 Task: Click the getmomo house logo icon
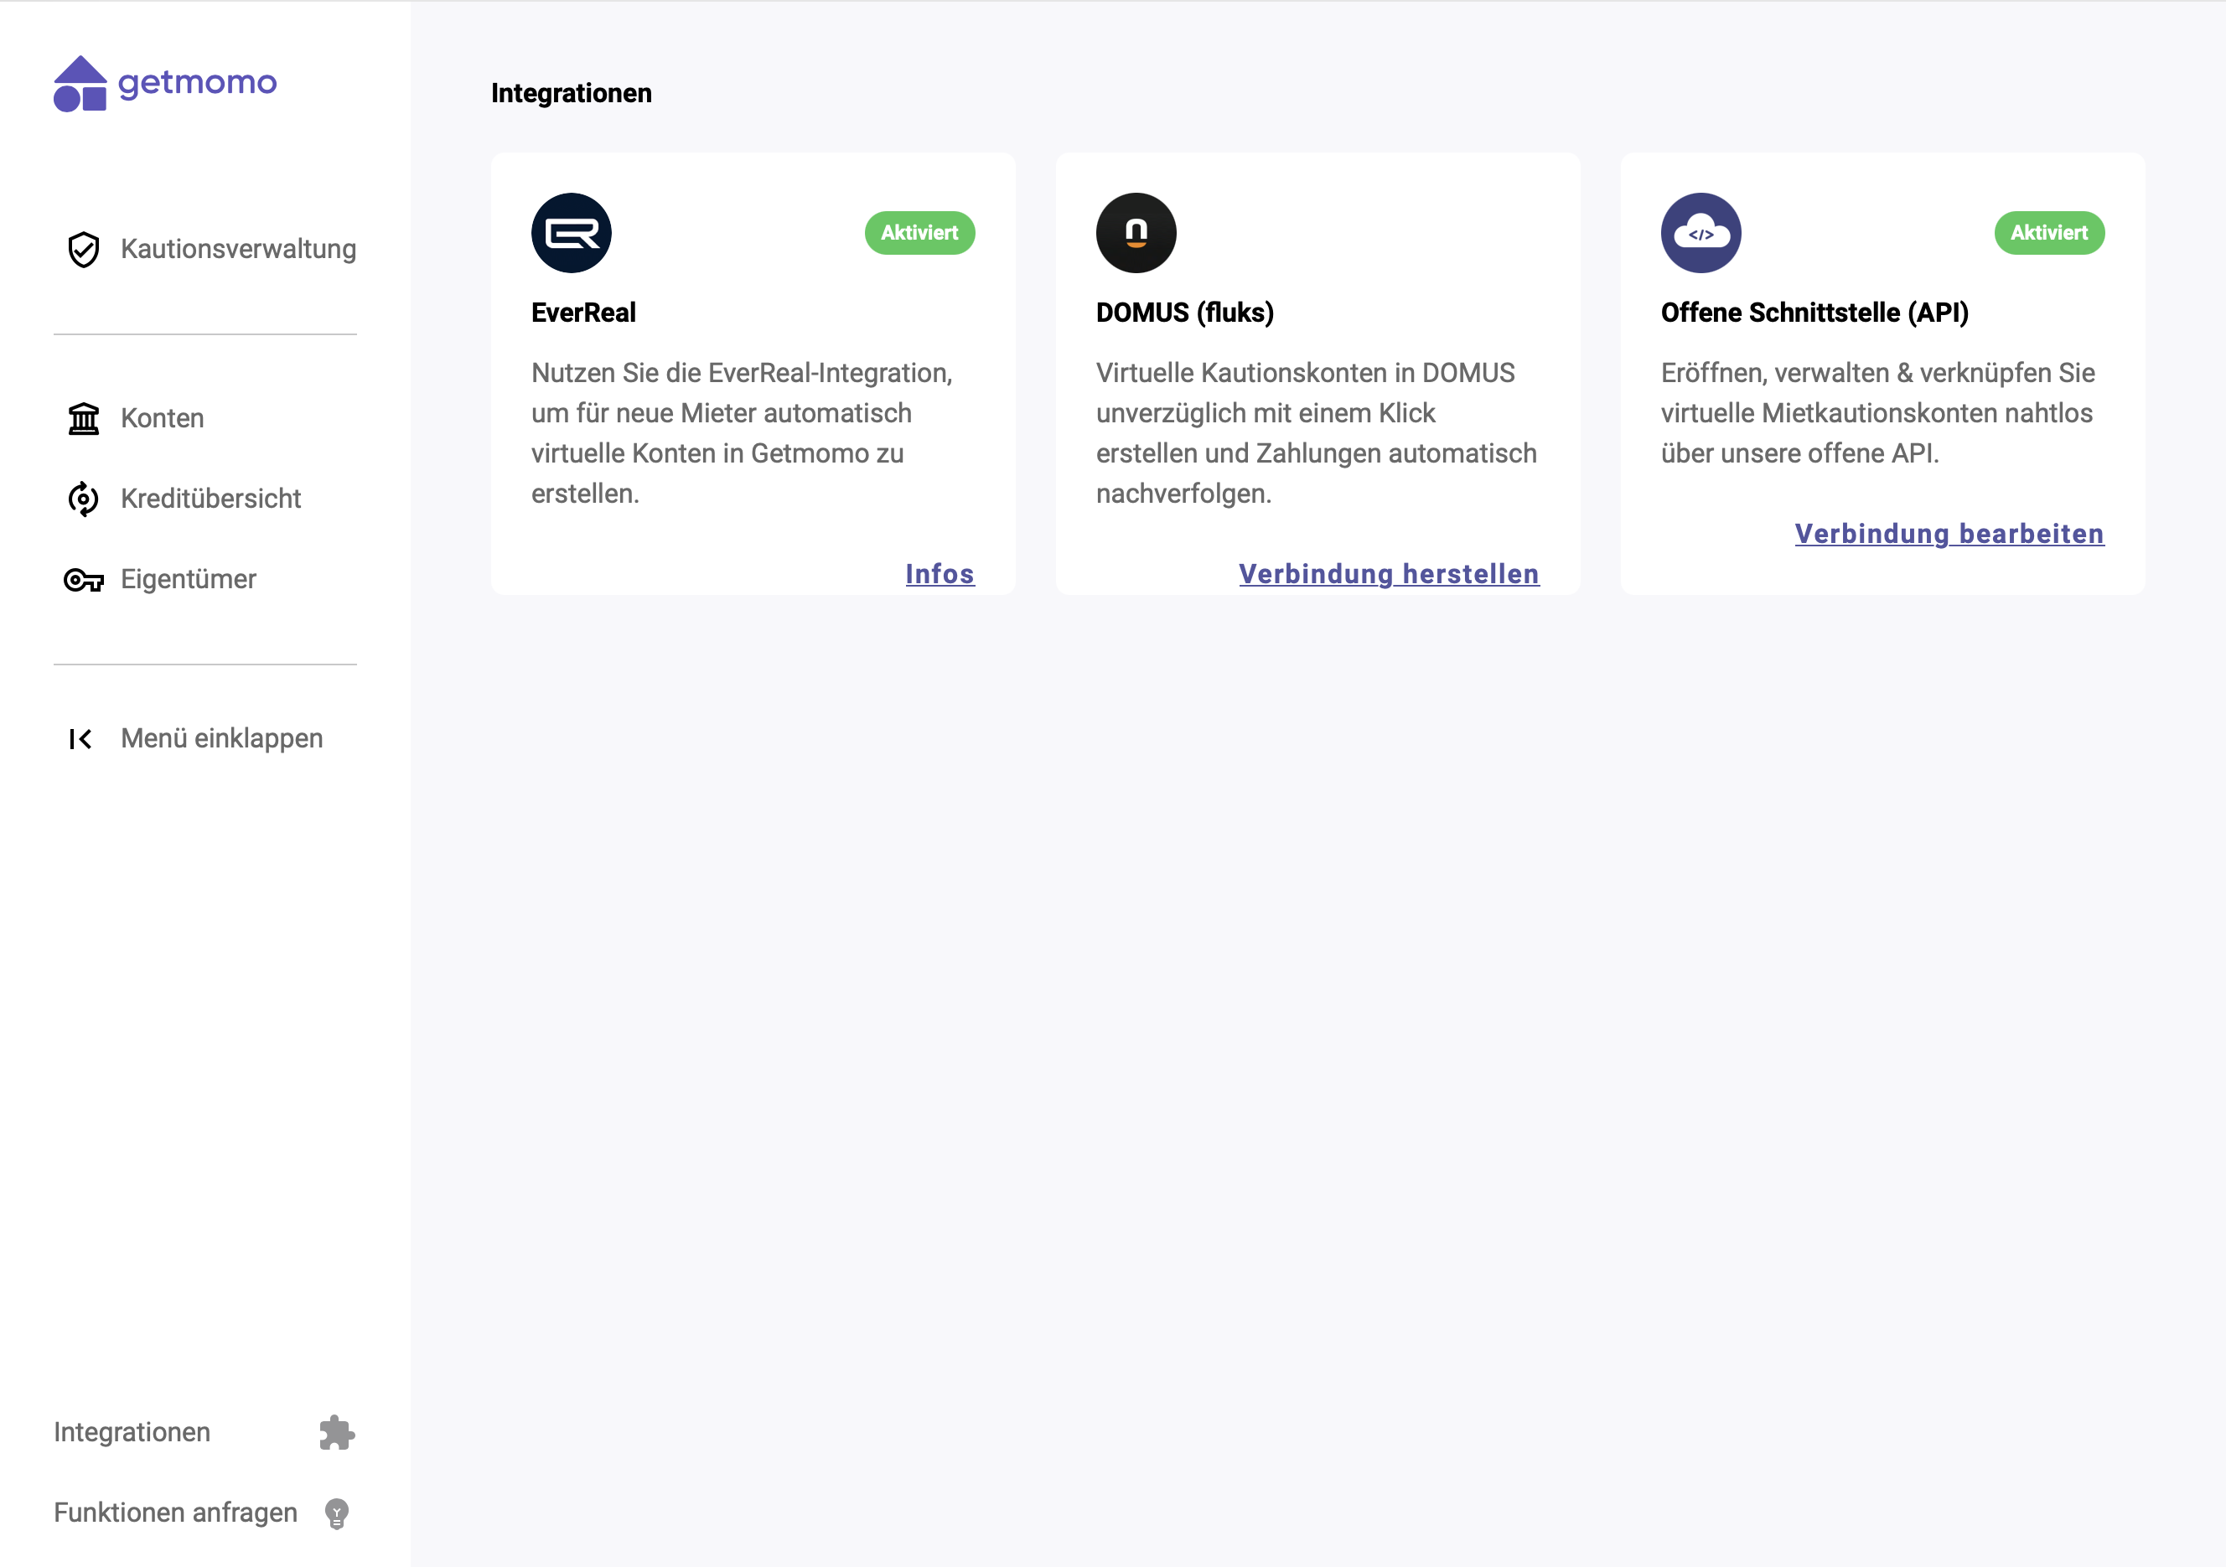[x=80, y=83]
